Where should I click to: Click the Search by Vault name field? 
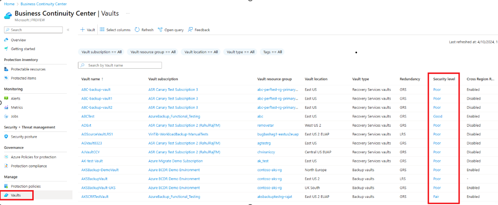click(120, 65)
